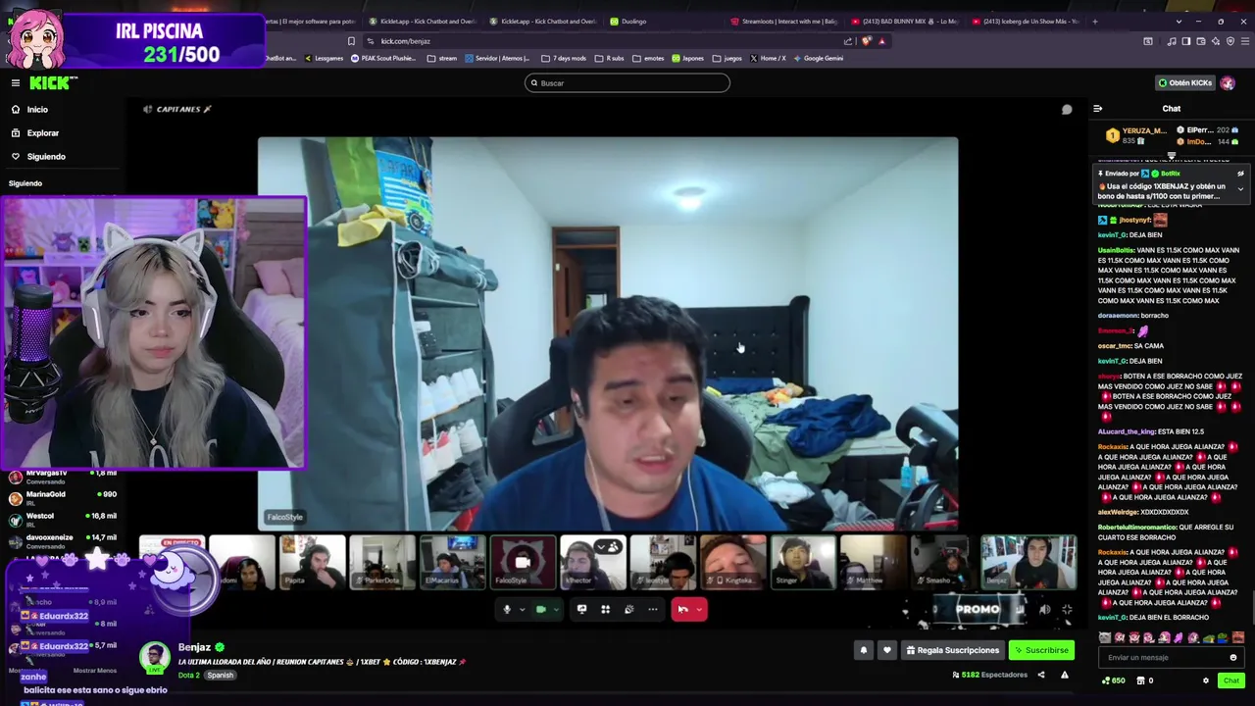Open chat settings gear
The image size is (1255, 706).
1206,681
